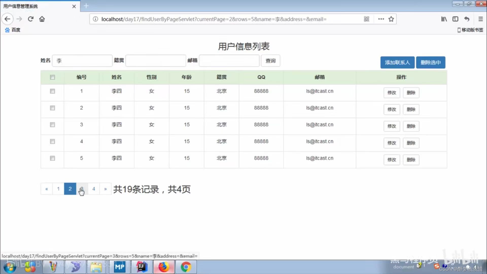
Task: Click the back navigation arrow
Action: [x=8, y=19]
